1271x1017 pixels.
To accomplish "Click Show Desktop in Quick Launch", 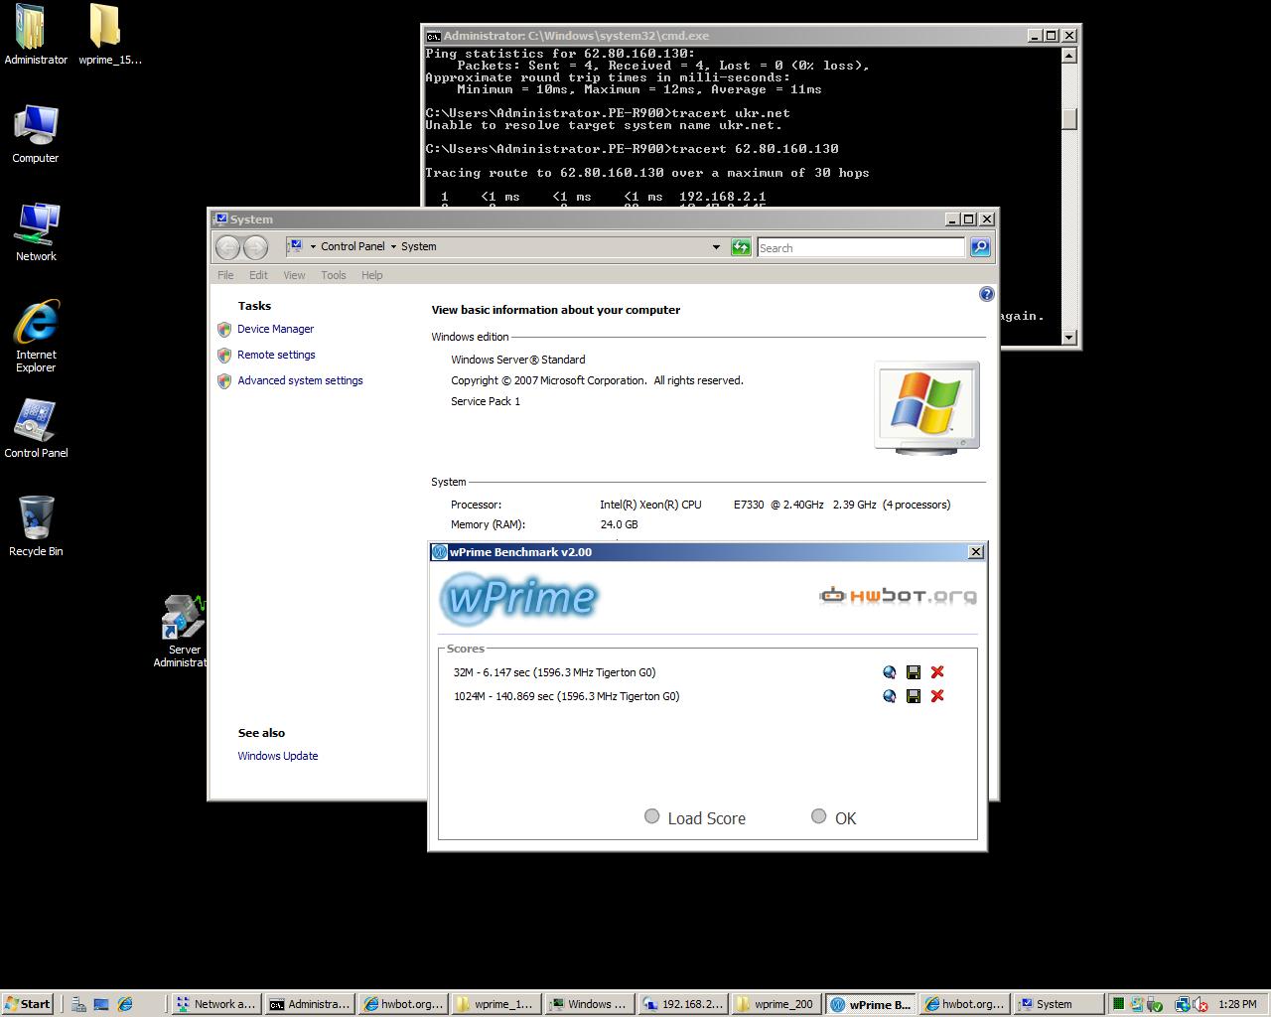I will tap(101, 1004).
